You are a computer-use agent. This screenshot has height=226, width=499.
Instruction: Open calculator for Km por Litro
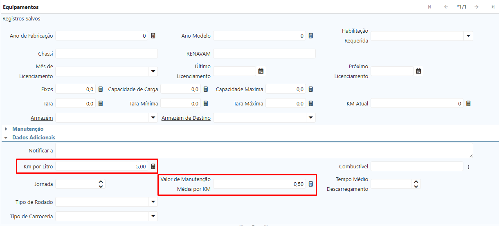153,166
